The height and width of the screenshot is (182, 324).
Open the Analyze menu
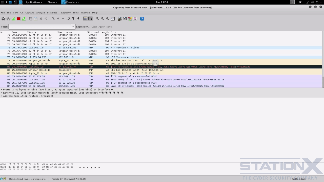point(40,13)
